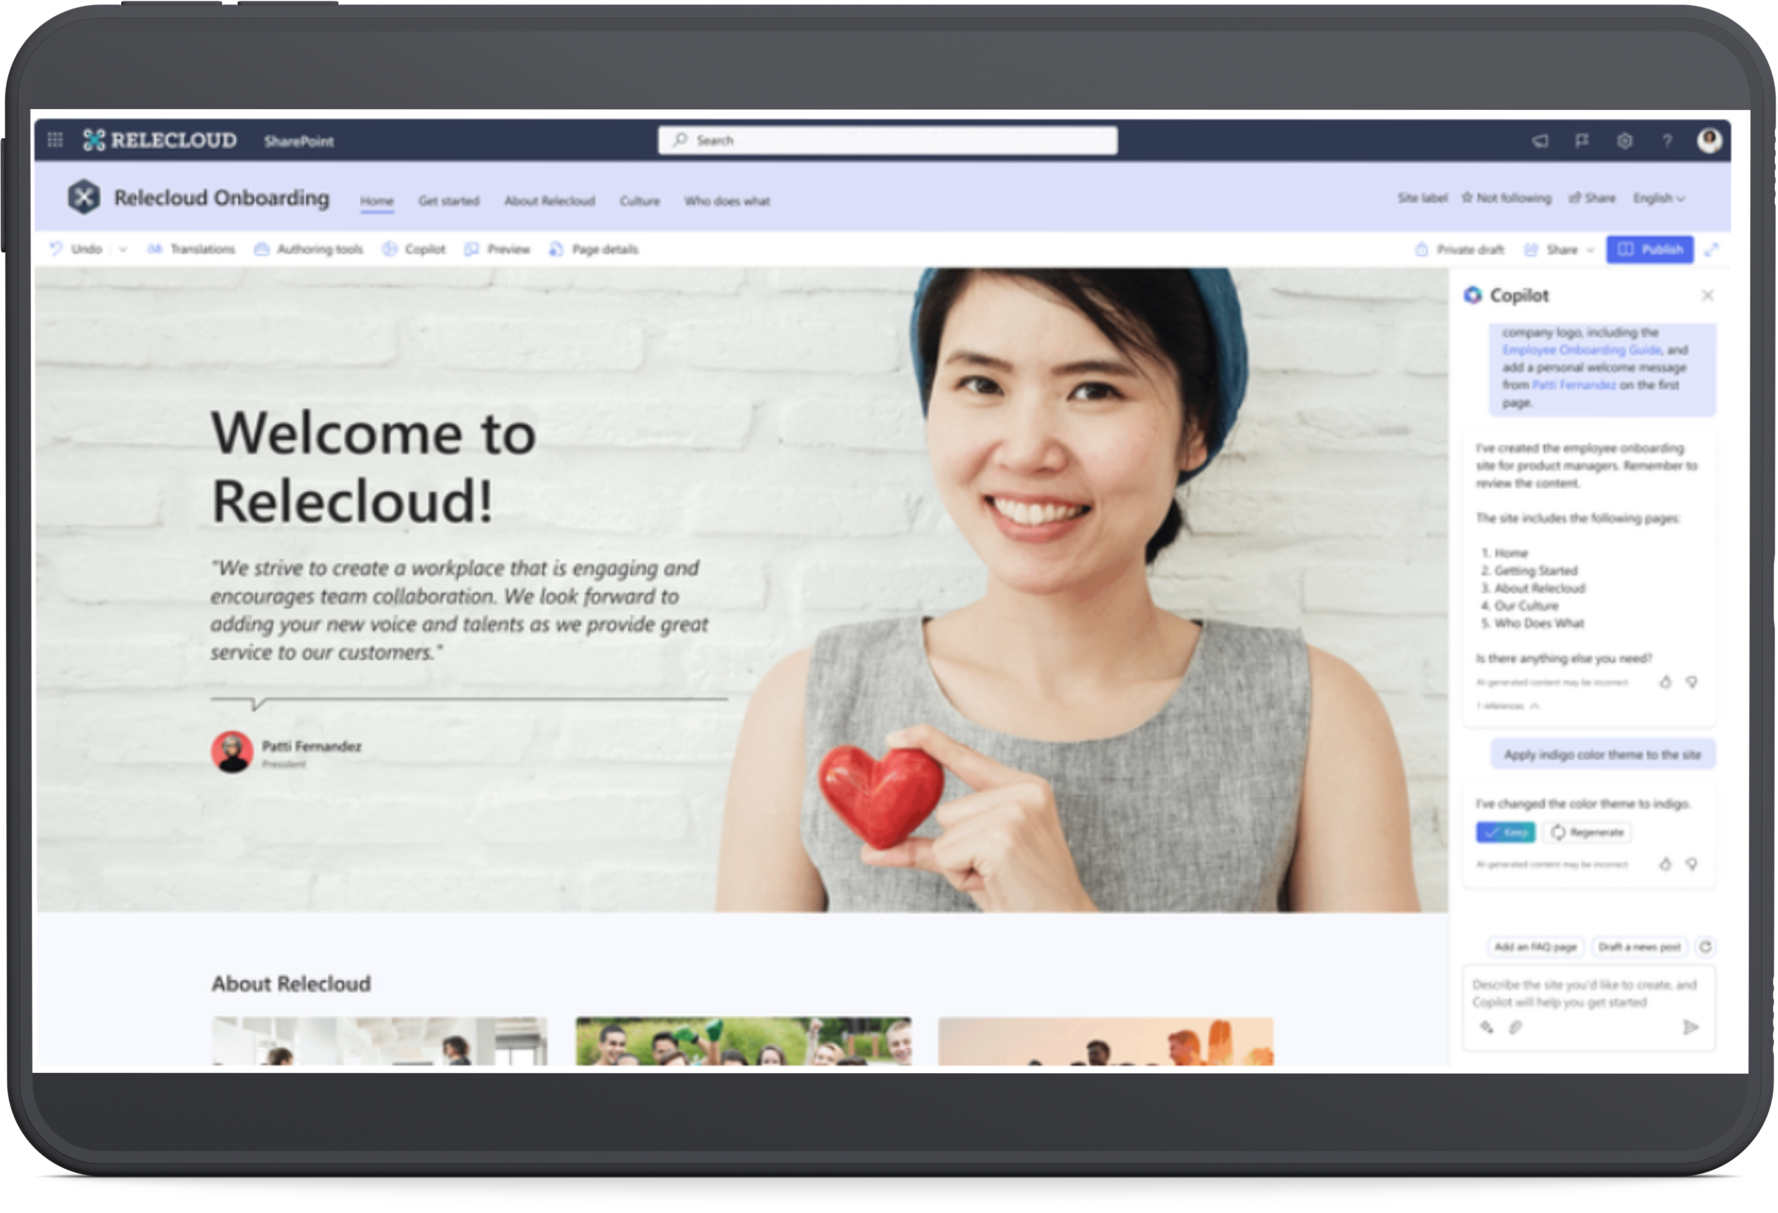Click the Copilot logo in panel header
This screenshot has height=1213, width=1778.
pyautogui.click(x=1473, y=295)
